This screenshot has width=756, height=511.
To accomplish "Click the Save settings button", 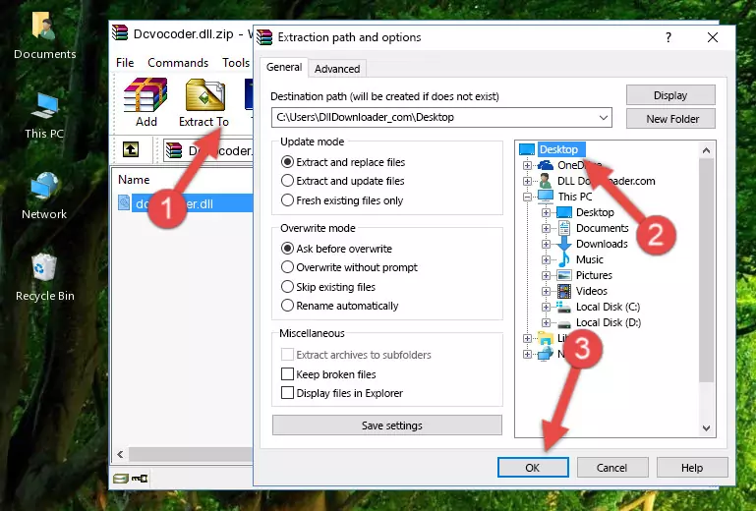I will tap(387, 426).
